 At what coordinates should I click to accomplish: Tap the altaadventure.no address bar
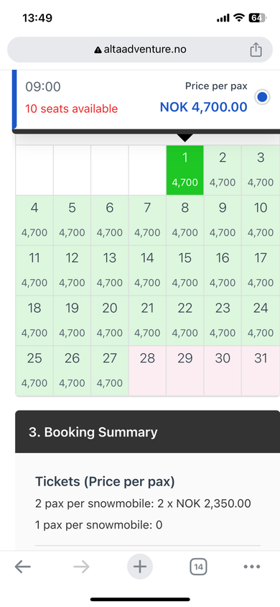click(x=140, y=50)
